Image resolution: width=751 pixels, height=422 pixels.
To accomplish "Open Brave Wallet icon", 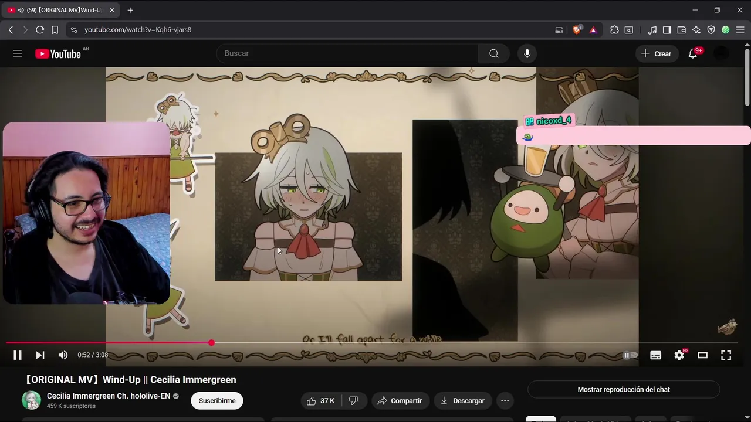I will pyautogui.click(x=682, y=30).
